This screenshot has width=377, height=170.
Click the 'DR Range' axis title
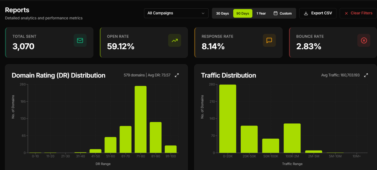point(103,164)
